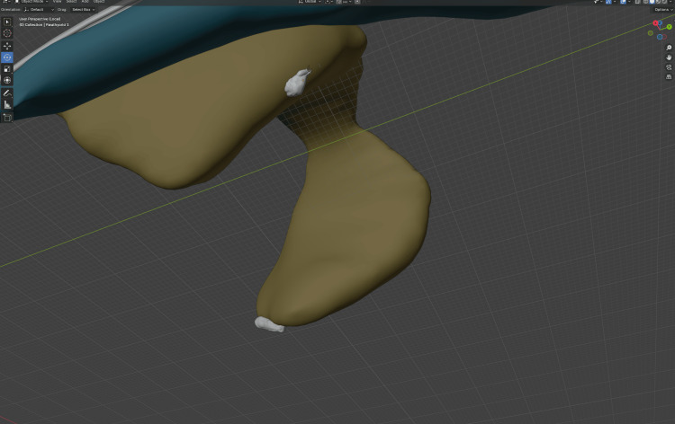The height and width of the screenshot is (424, 675).
Task: Open the Drag Select Box dropdown
Action: click(x=83, y=10)
